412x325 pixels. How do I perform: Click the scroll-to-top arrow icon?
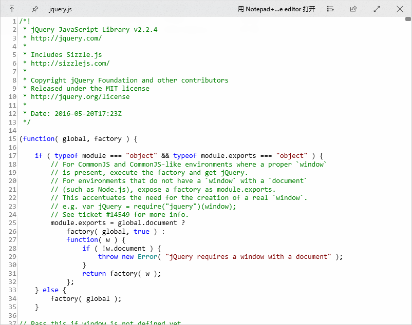(12, 9)
